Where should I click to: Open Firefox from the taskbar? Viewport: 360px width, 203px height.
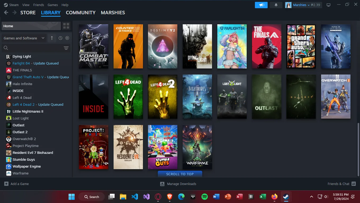[274, 197]
